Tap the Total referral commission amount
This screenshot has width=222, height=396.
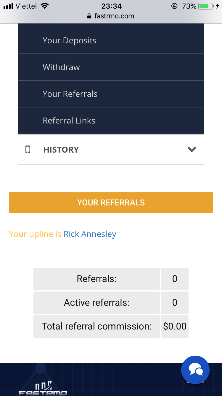(175, 326)
